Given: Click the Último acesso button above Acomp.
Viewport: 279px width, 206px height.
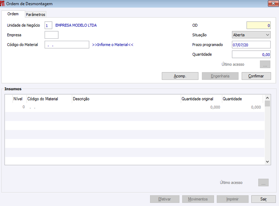Looking at the screenshot, I should (x=265, y=64).
